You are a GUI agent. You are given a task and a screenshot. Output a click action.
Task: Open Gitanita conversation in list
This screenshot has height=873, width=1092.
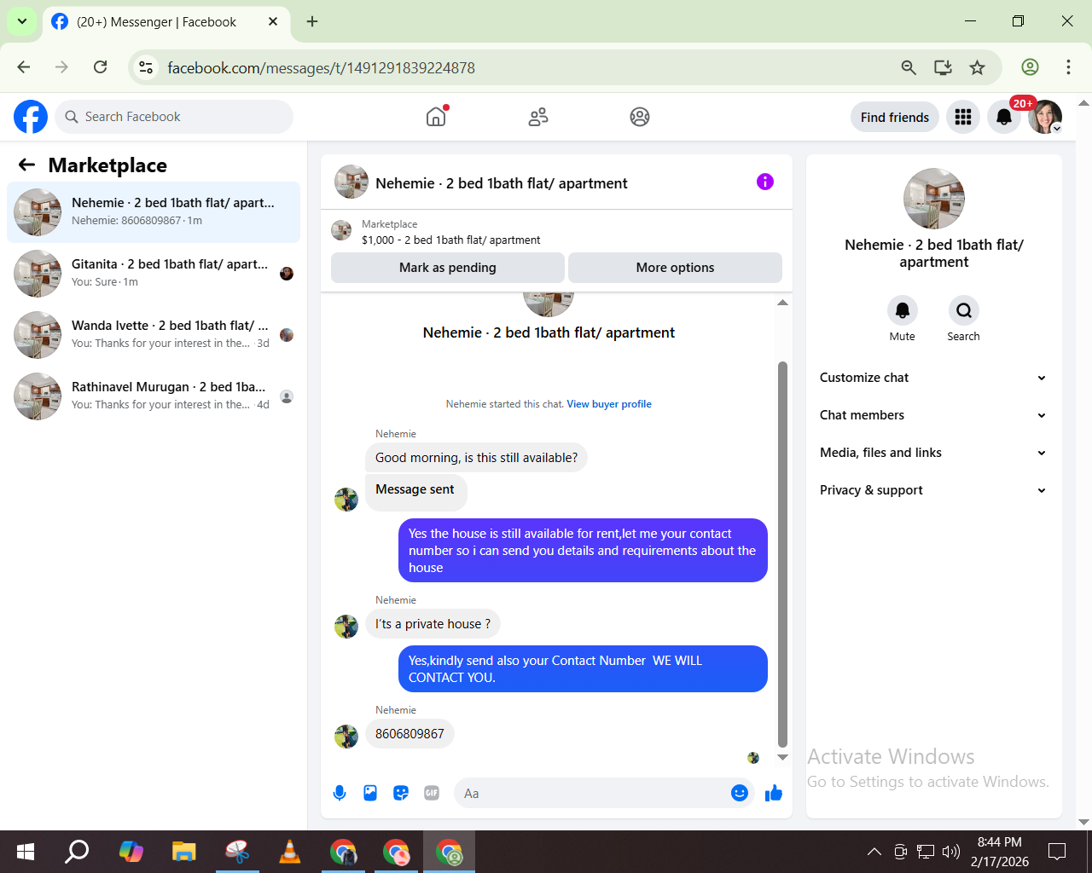click(154, 274)
